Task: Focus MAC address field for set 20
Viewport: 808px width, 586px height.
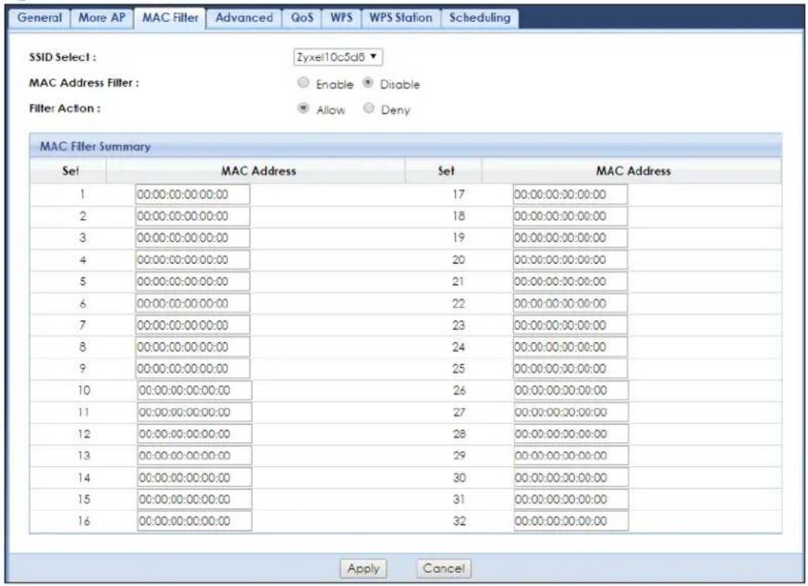Action: click(x=570, y=260)
